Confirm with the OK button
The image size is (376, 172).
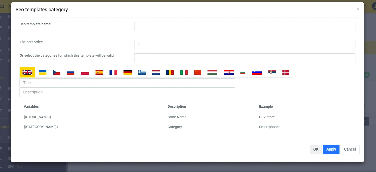pyautogui.click(x=316, y=149)
